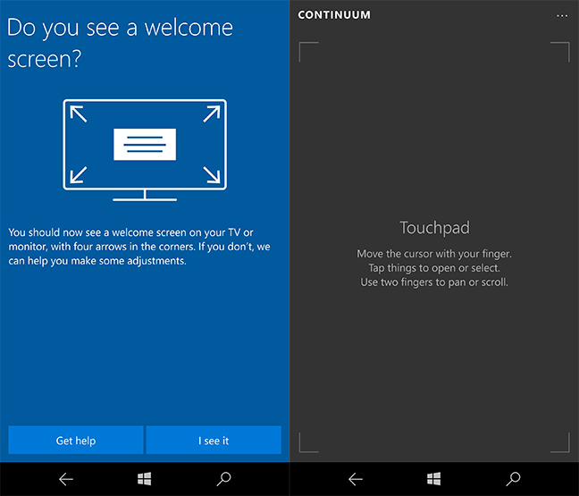This screenshot has width=579, height=496.
Task: Tap the CONTINUUM title text
Action: (x=334, y=15)
